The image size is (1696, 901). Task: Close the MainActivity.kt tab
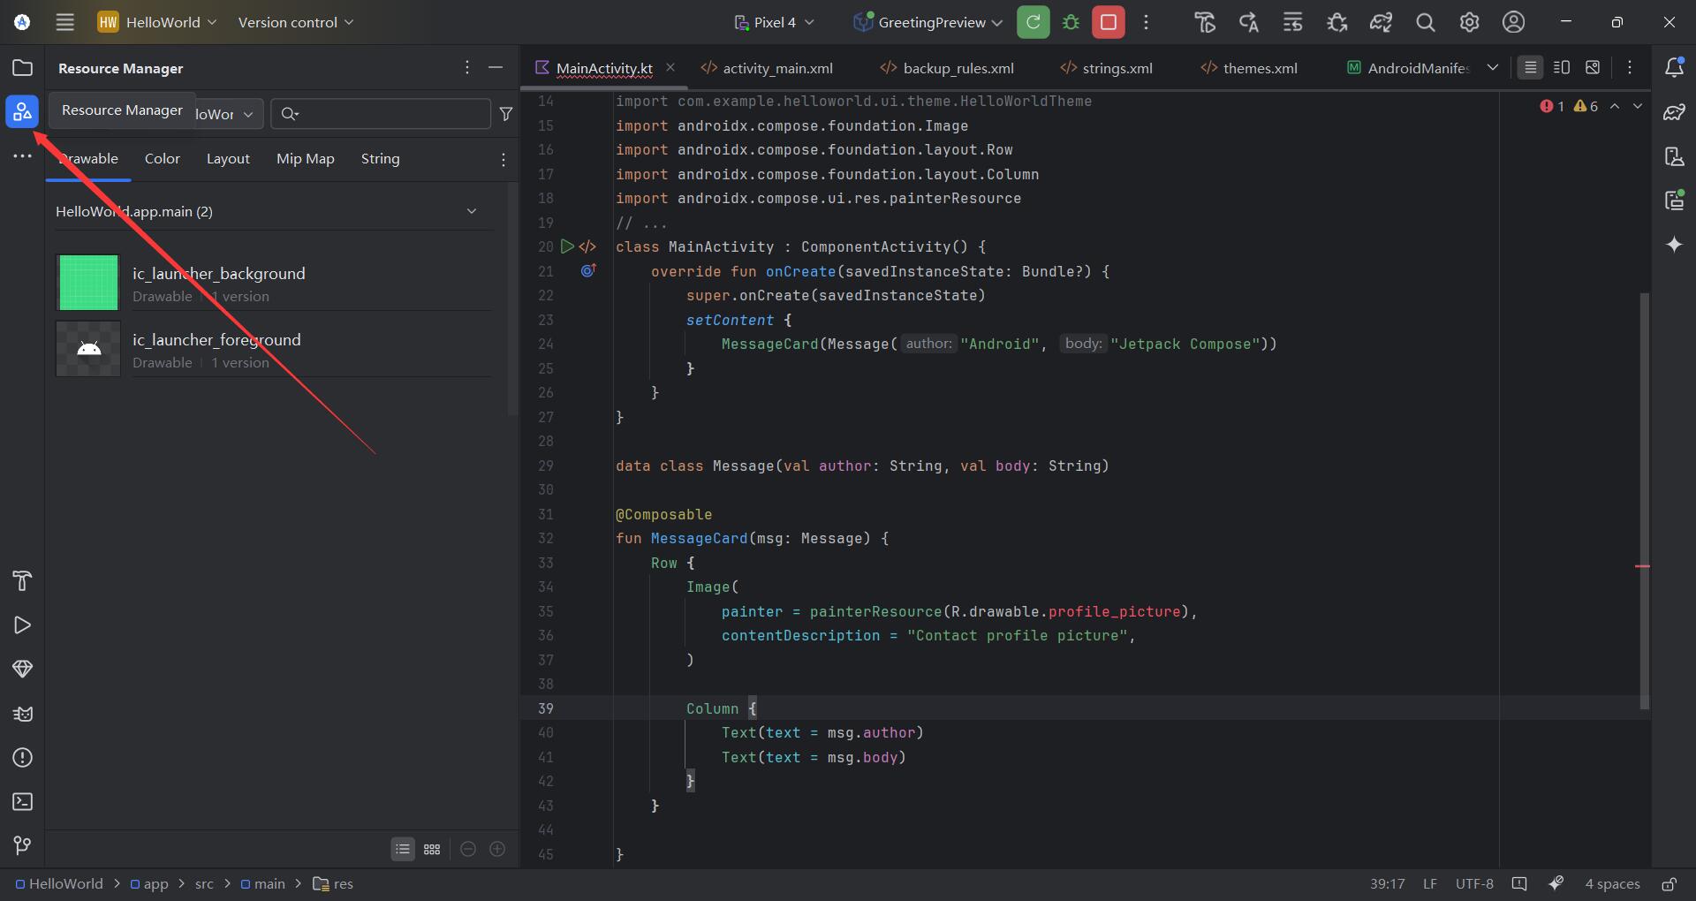670,67
